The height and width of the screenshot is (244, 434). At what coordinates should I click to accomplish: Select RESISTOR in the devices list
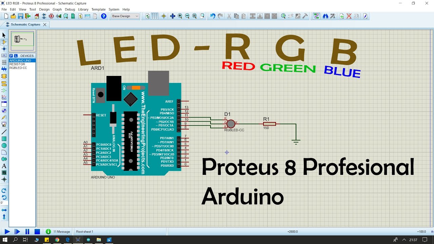(22, 64)
